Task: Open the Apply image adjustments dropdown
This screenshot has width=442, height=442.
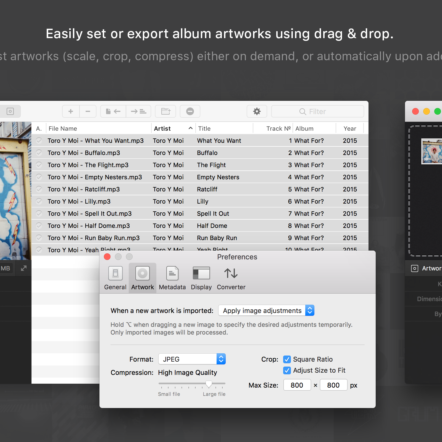Action: pos(266,311)
